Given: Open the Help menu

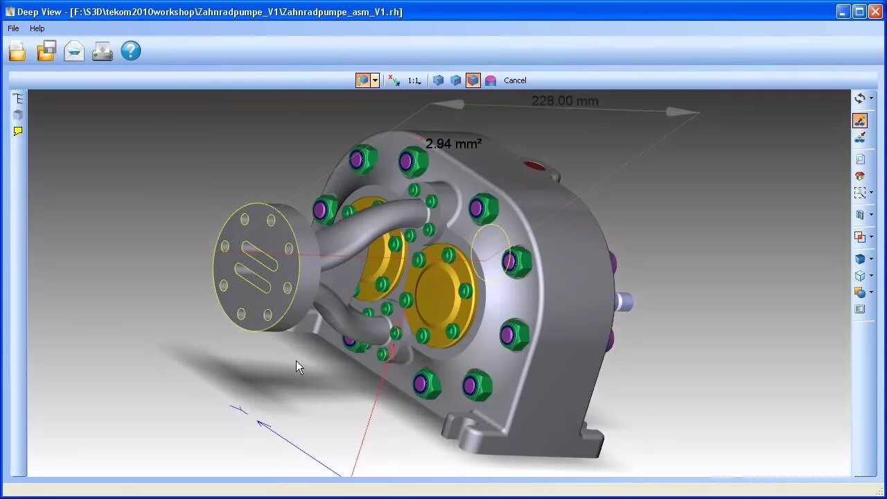Looking at the screenshot, I should coord(37,28).
